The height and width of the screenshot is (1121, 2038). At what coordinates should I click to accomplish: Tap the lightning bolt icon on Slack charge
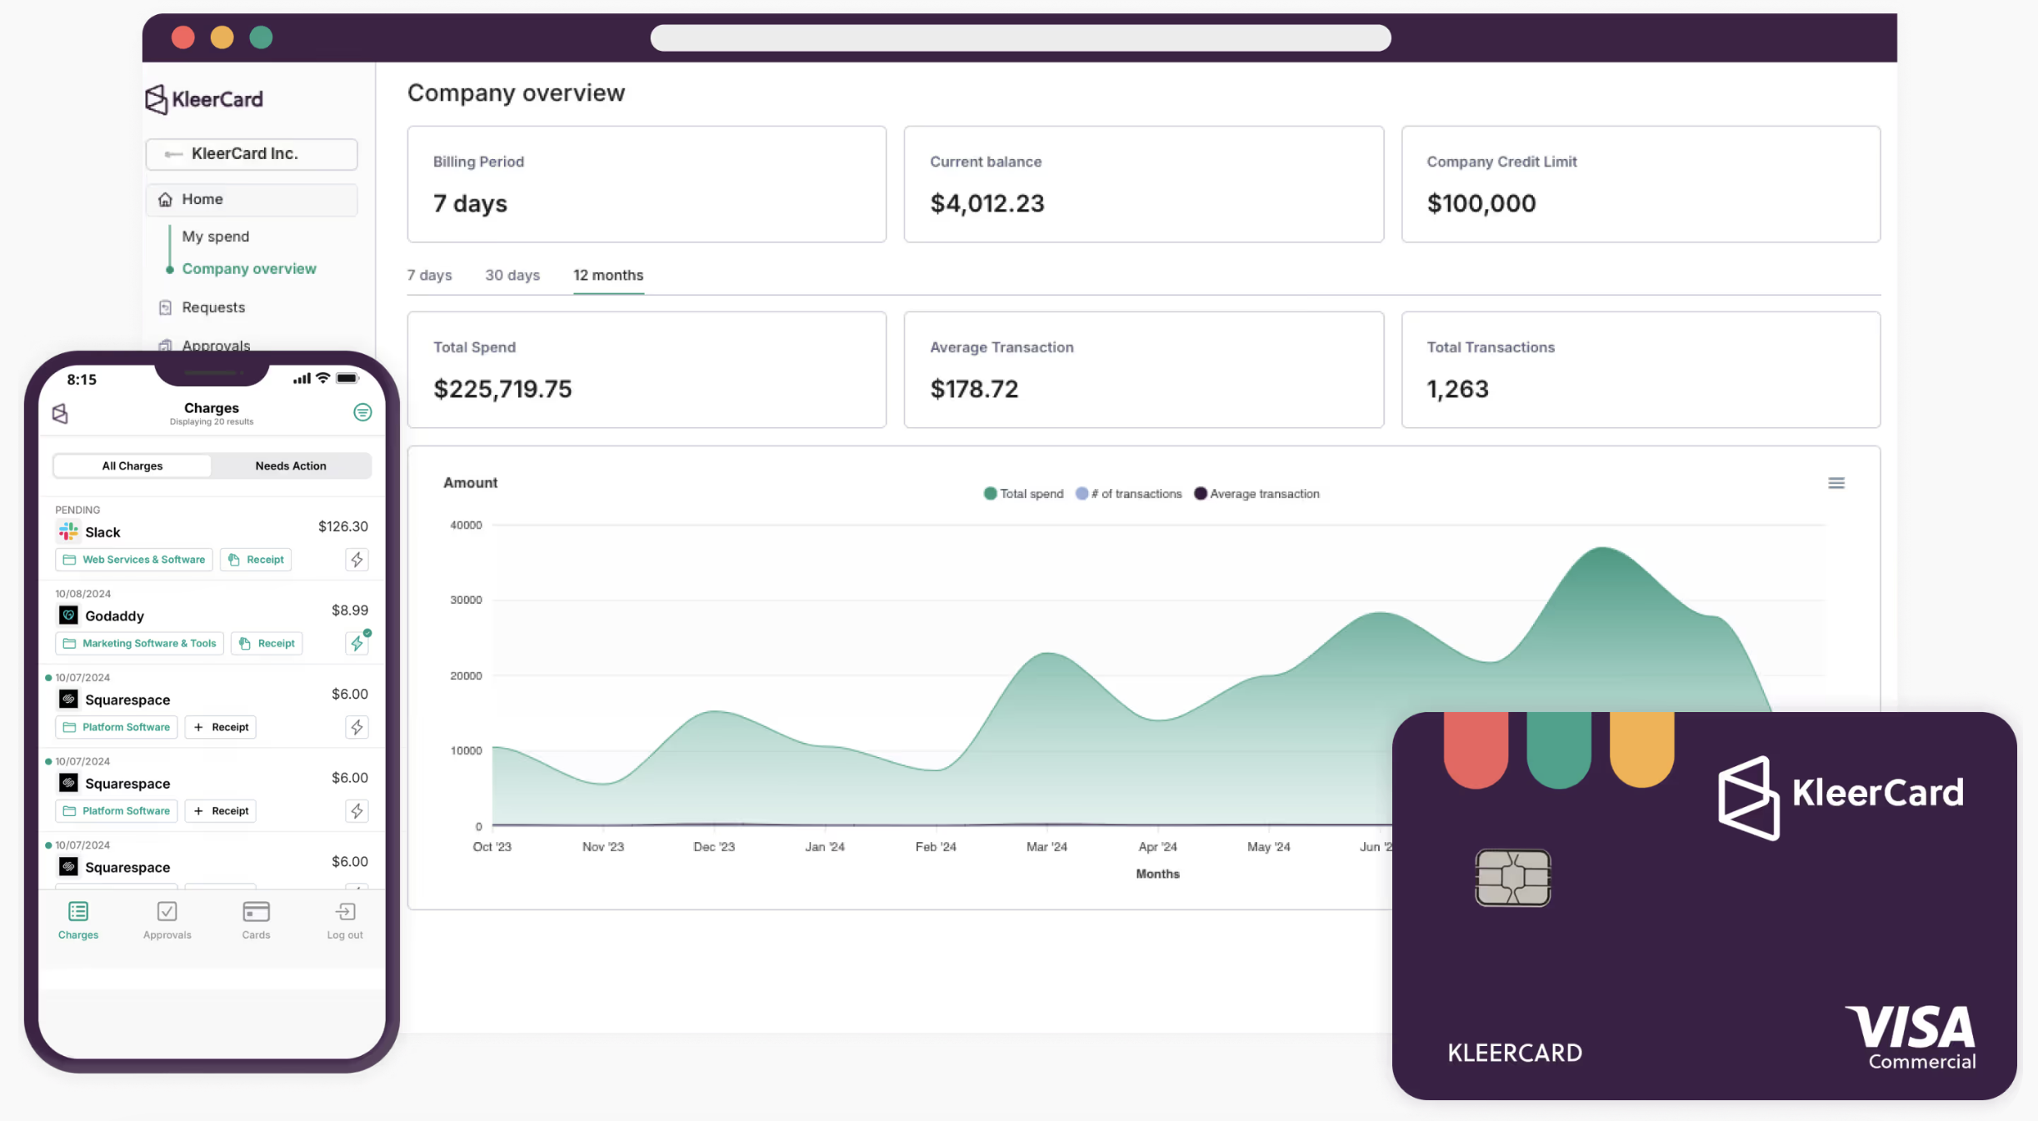pyautogui.click(x=357, y=560)
